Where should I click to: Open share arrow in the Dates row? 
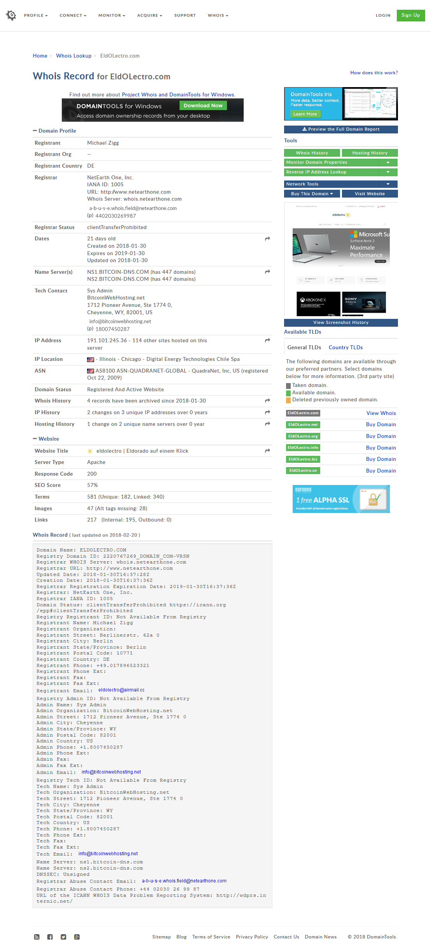tap(267, 239)
